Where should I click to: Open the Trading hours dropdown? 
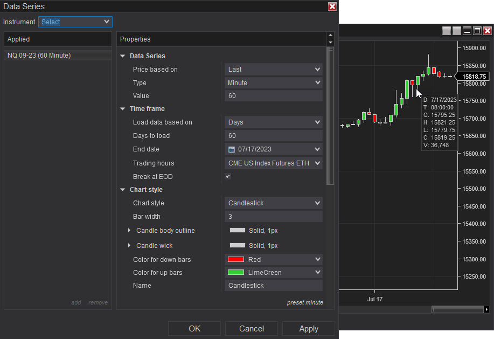pyautogui.click(x=274, y=163)
